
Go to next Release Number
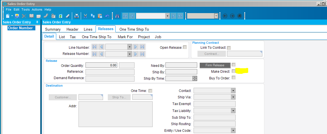(136, 54)
